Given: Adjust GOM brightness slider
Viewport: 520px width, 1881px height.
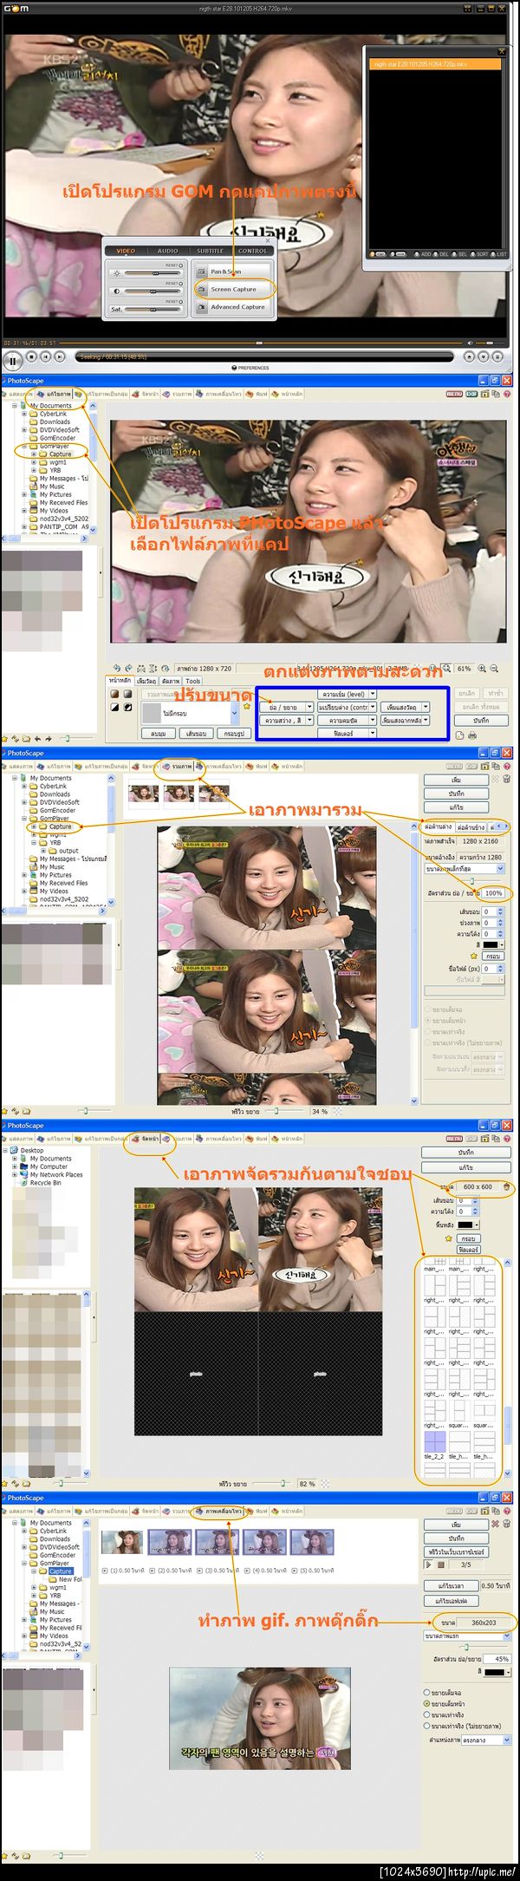Looking at the screenshot, I should (152, 273).
